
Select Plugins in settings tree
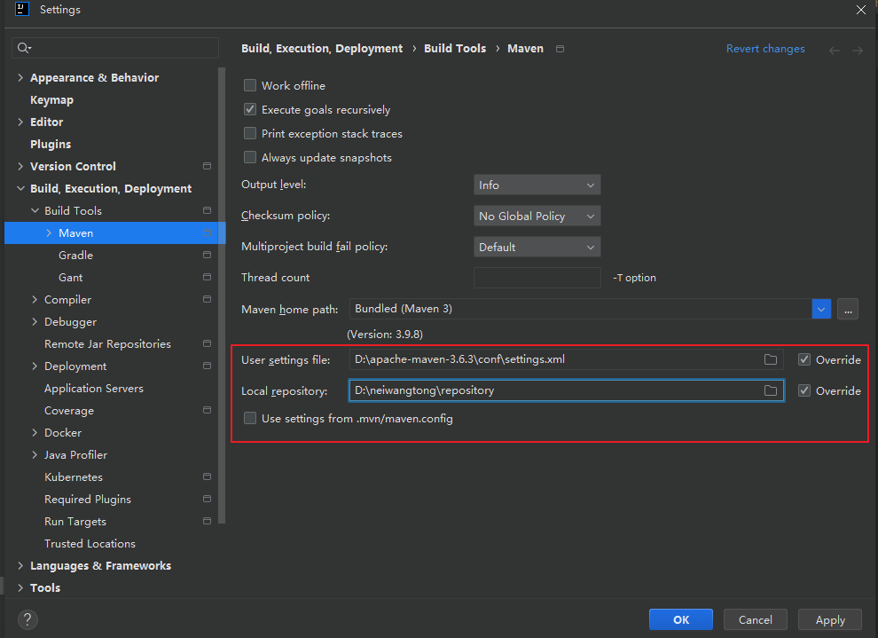point(51,144)
